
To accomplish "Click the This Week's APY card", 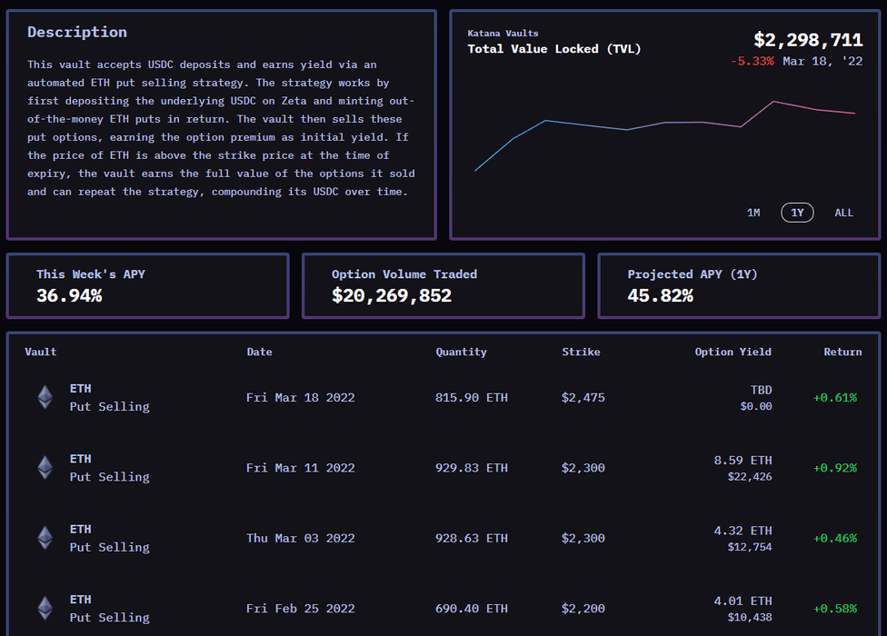I will (147, 285).
